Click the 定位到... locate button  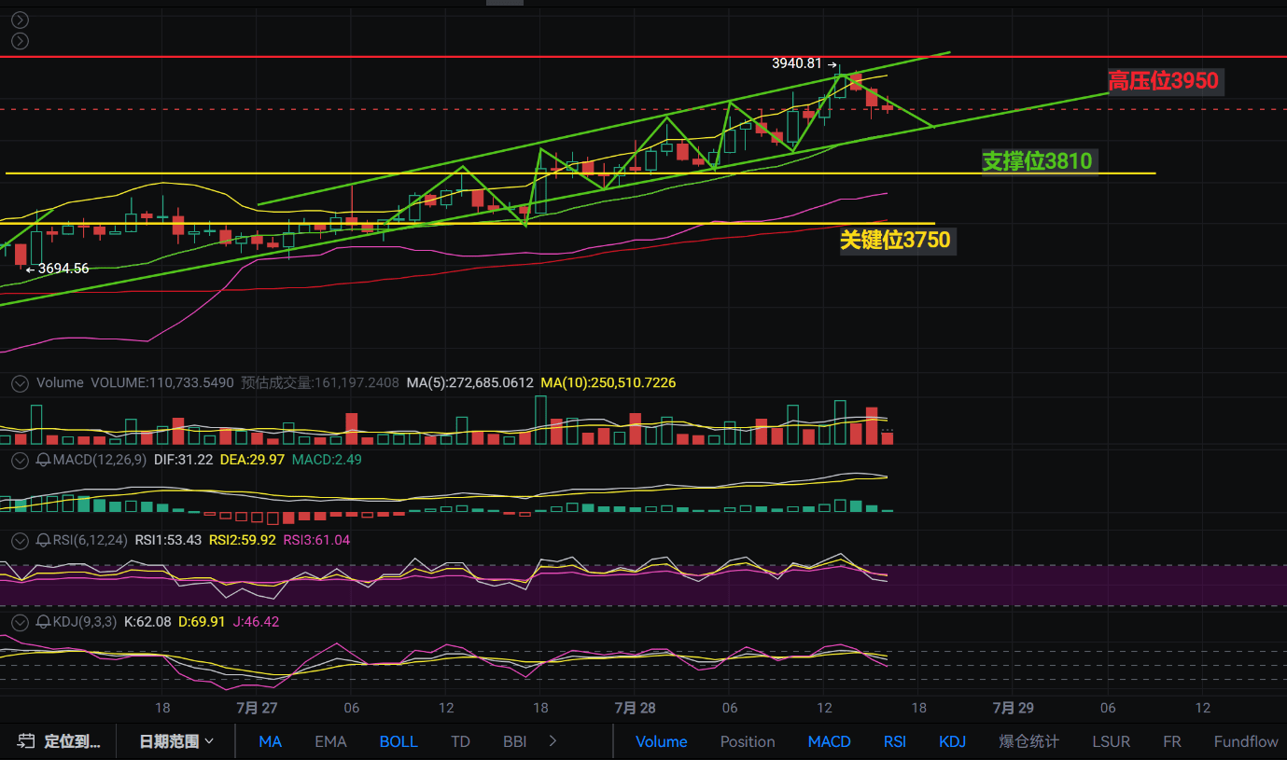point(59,742)
